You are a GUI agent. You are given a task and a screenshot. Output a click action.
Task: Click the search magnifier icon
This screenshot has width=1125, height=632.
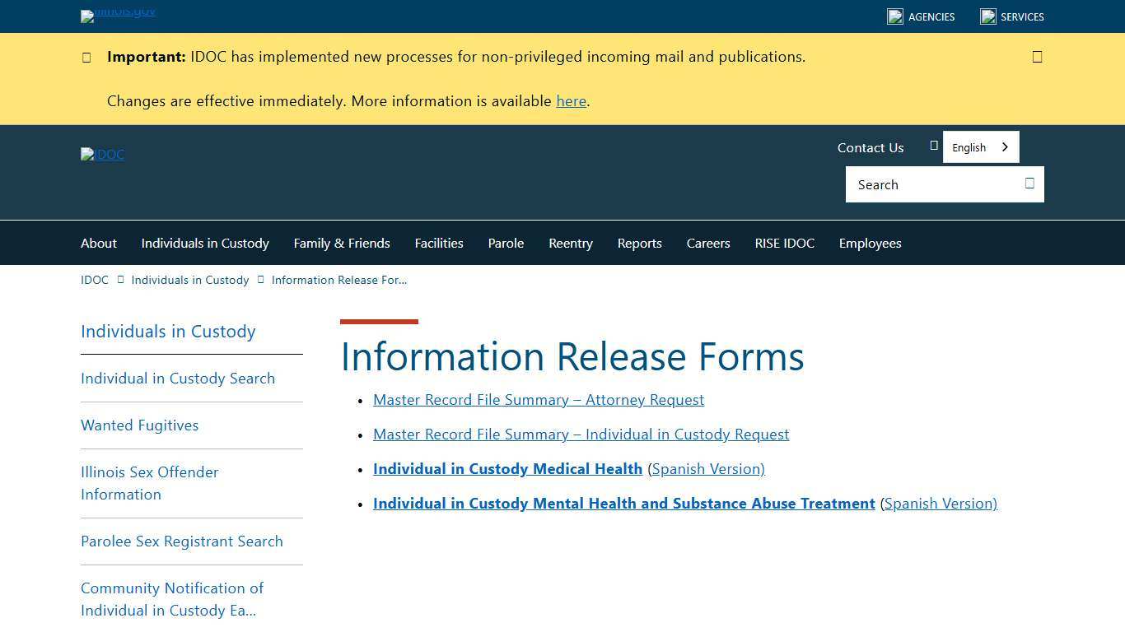click(1029, 184)
